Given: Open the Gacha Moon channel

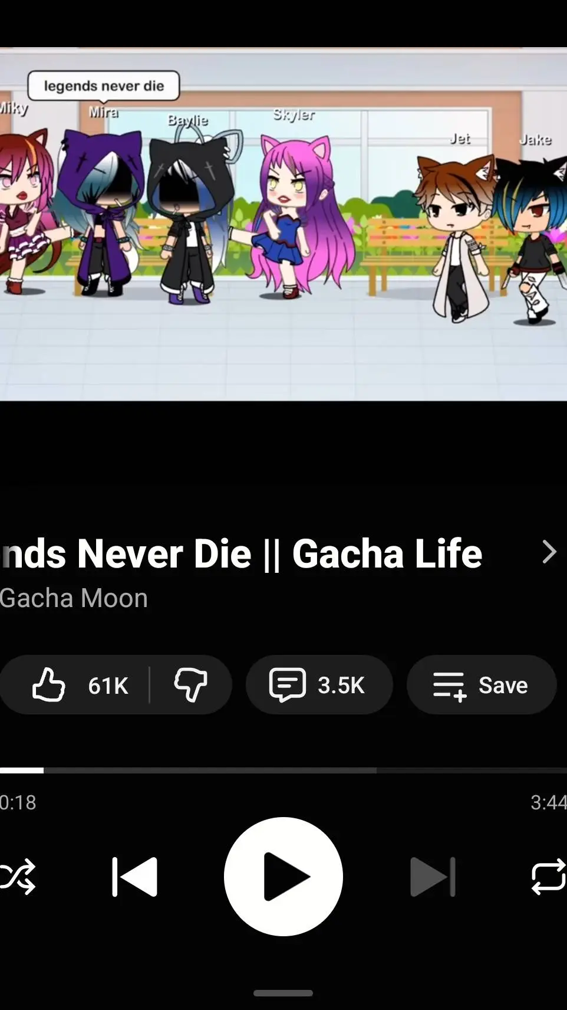Looking at the screenshot, I should (x=74, y=598).
